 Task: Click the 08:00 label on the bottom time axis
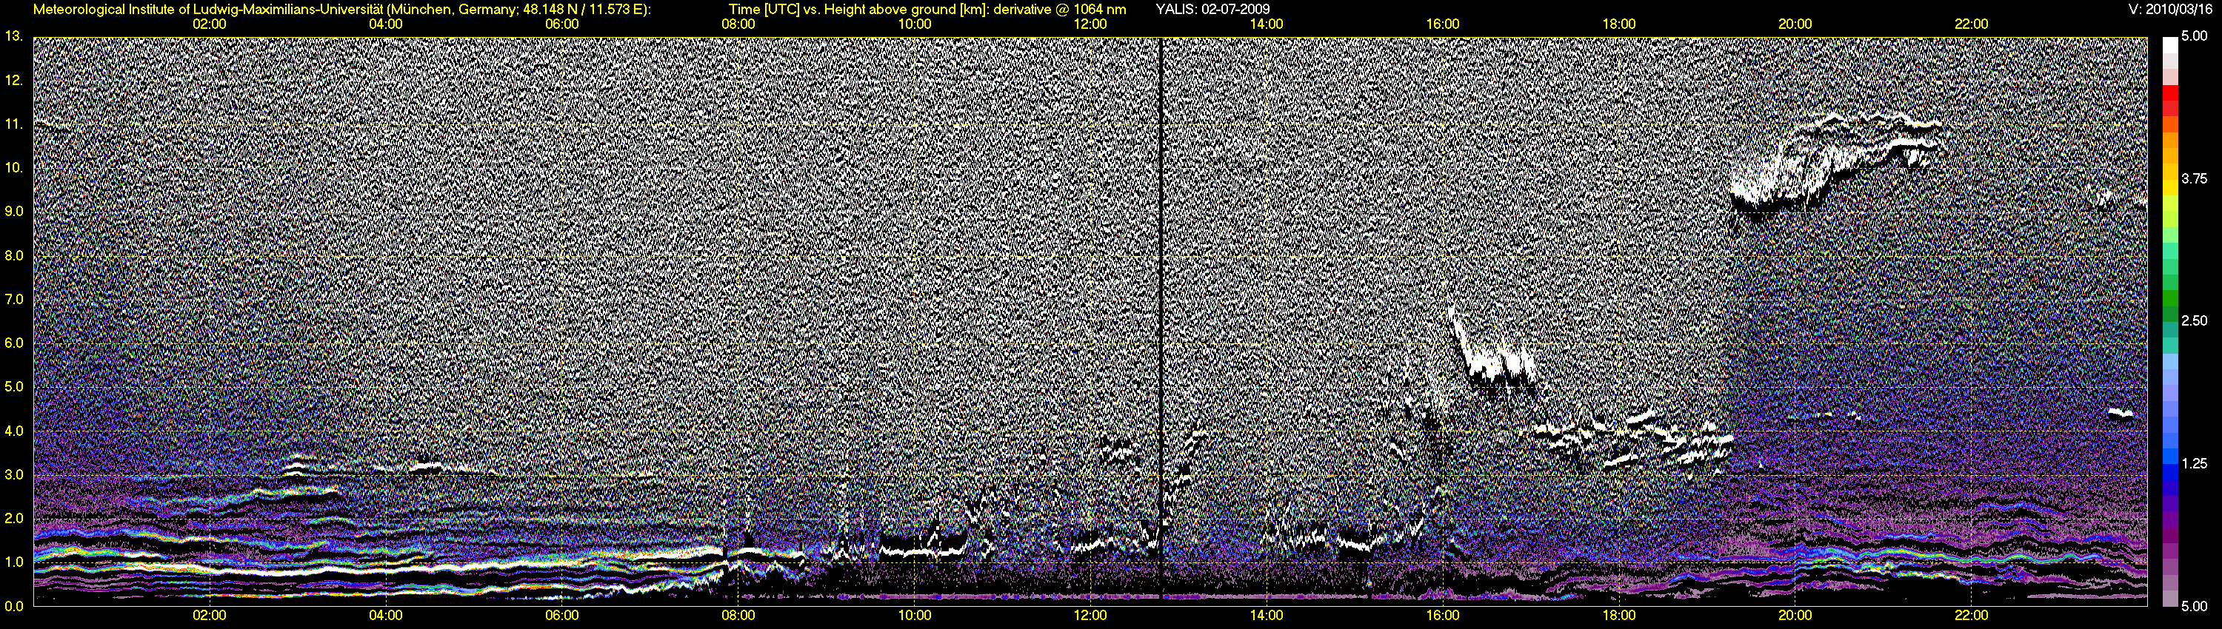point(738,616)
